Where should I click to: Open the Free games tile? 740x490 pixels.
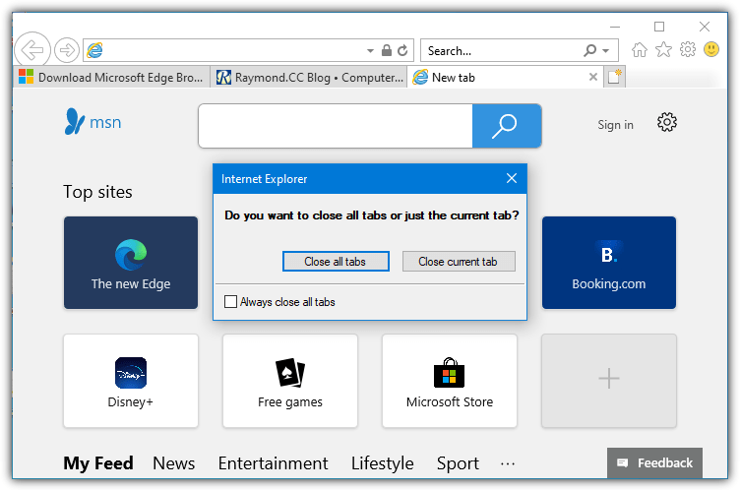coord(290,381)
